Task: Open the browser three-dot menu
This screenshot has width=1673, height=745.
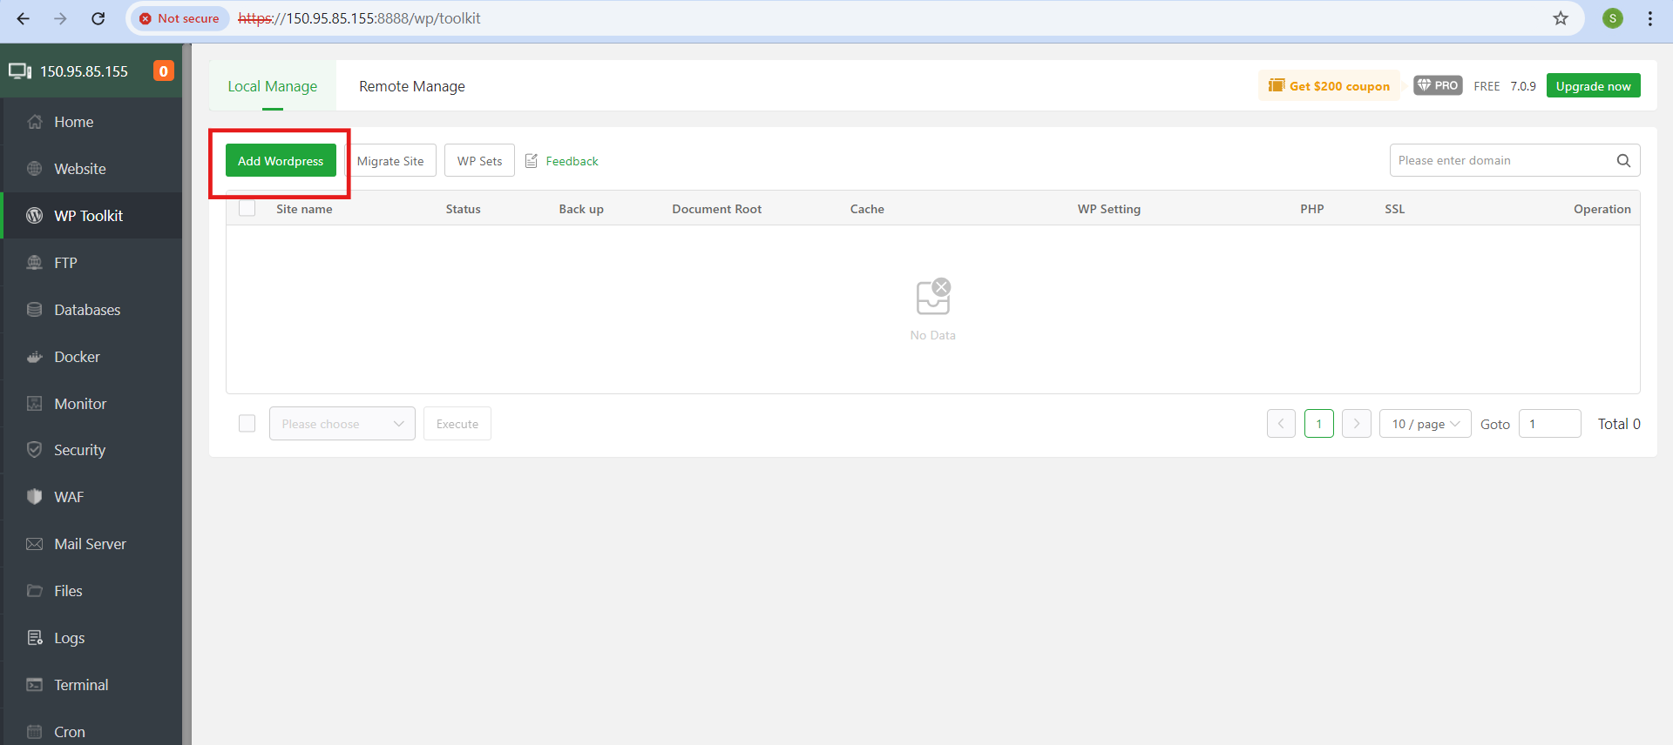Action: (1650, 18)
